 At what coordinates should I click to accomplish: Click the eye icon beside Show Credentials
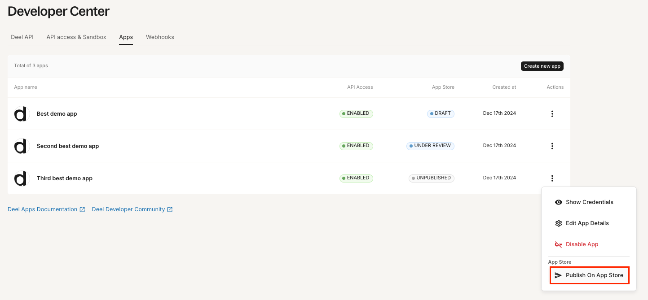tap(559, 202)
